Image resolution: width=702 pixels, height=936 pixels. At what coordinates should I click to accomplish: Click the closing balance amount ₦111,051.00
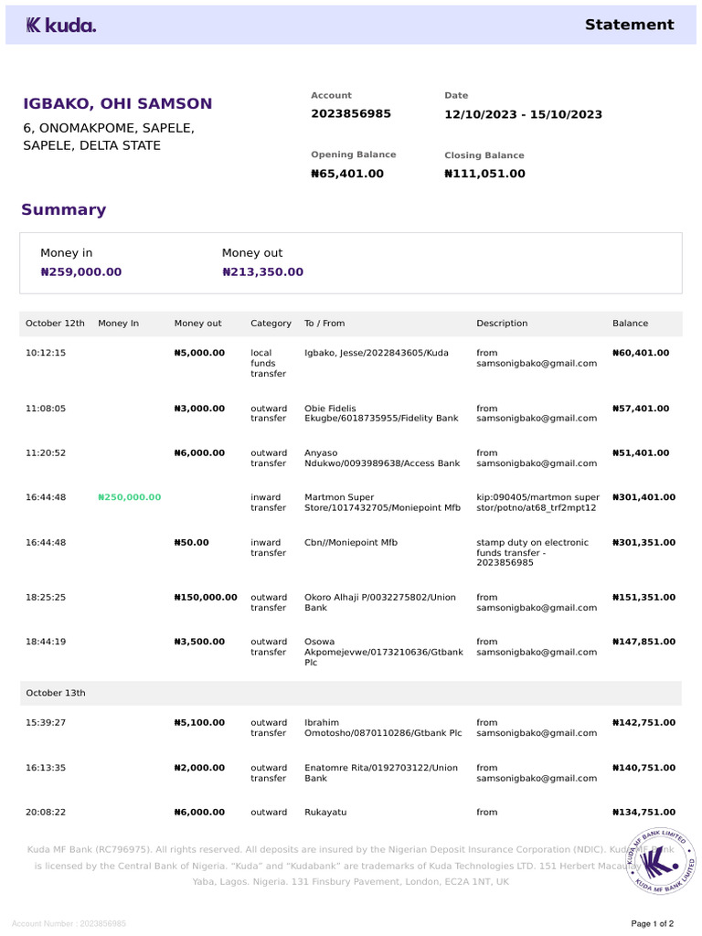(484, 174)
